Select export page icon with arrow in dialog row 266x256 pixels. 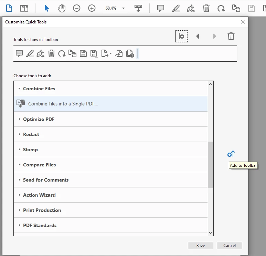(105, 53)
